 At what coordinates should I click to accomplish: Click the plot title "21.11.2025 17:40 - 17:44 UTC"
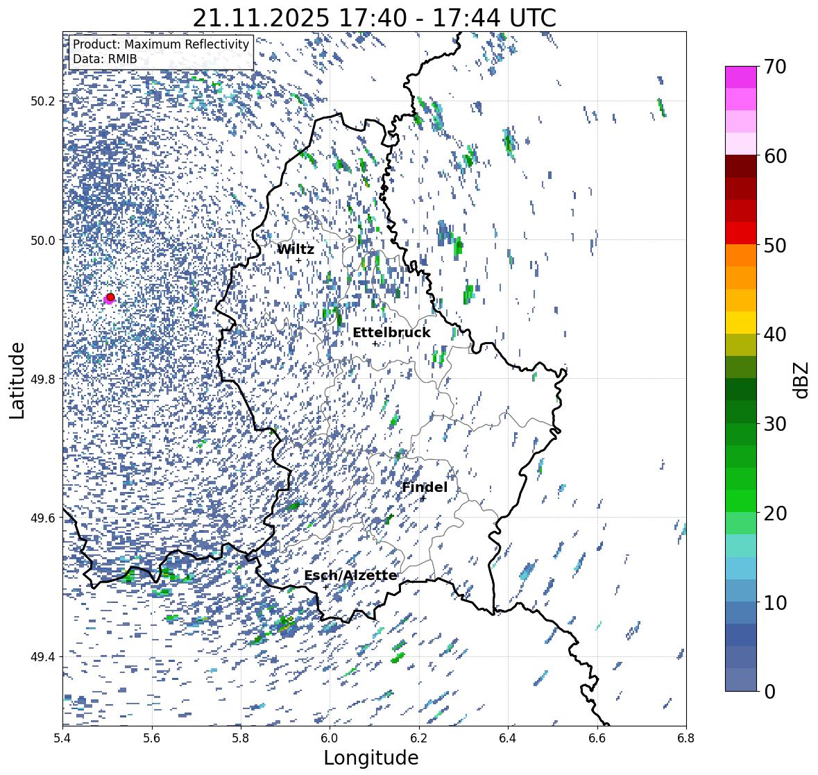tap(374, 18)
